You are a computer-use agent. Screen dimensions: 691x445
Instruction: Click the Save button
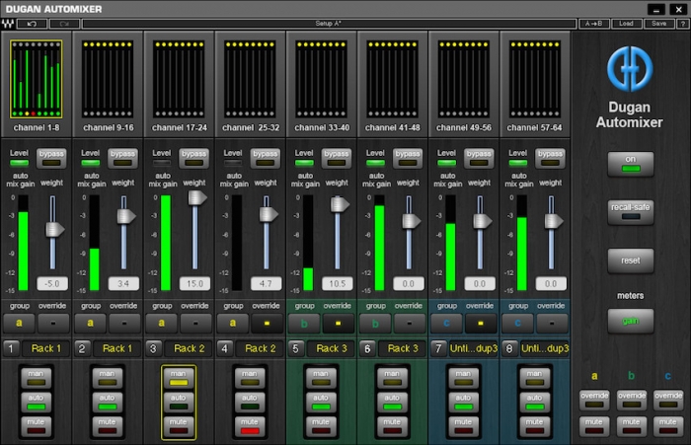(658, 24)
